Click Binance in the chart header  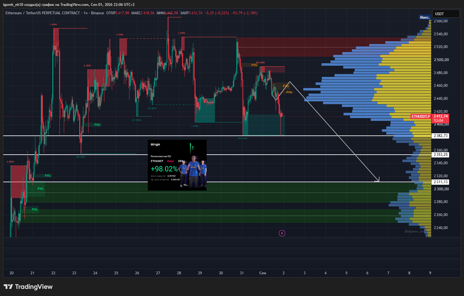tap(98, 13)
